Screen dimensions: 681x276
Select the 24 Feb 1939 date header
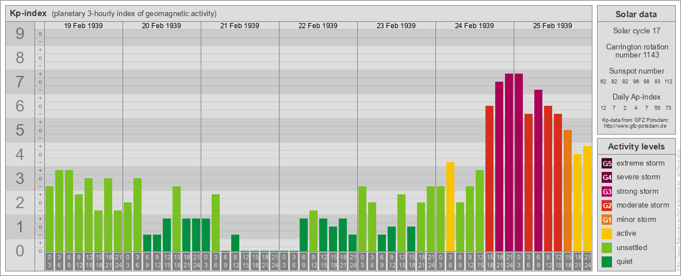475,26
